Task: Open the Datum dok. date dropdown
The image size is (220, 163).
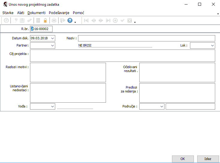Action: (53, 38)
